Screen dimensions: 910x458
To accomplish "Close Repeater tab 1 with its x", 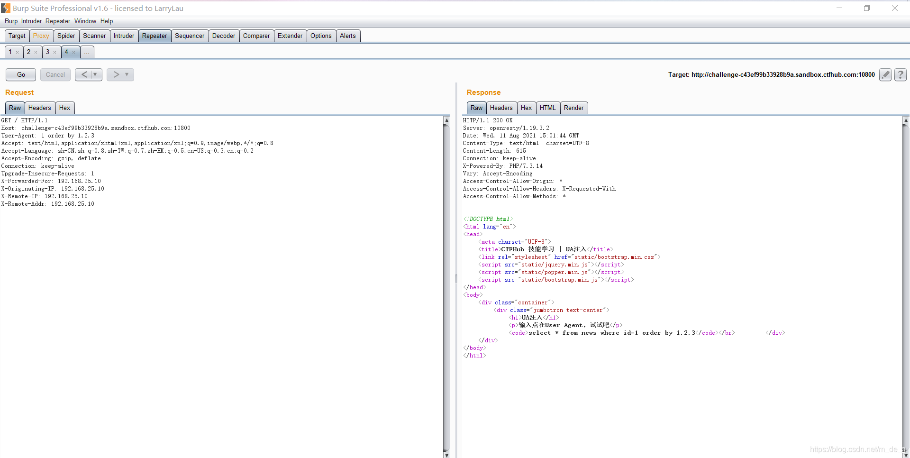I will (x=18, y=52).
